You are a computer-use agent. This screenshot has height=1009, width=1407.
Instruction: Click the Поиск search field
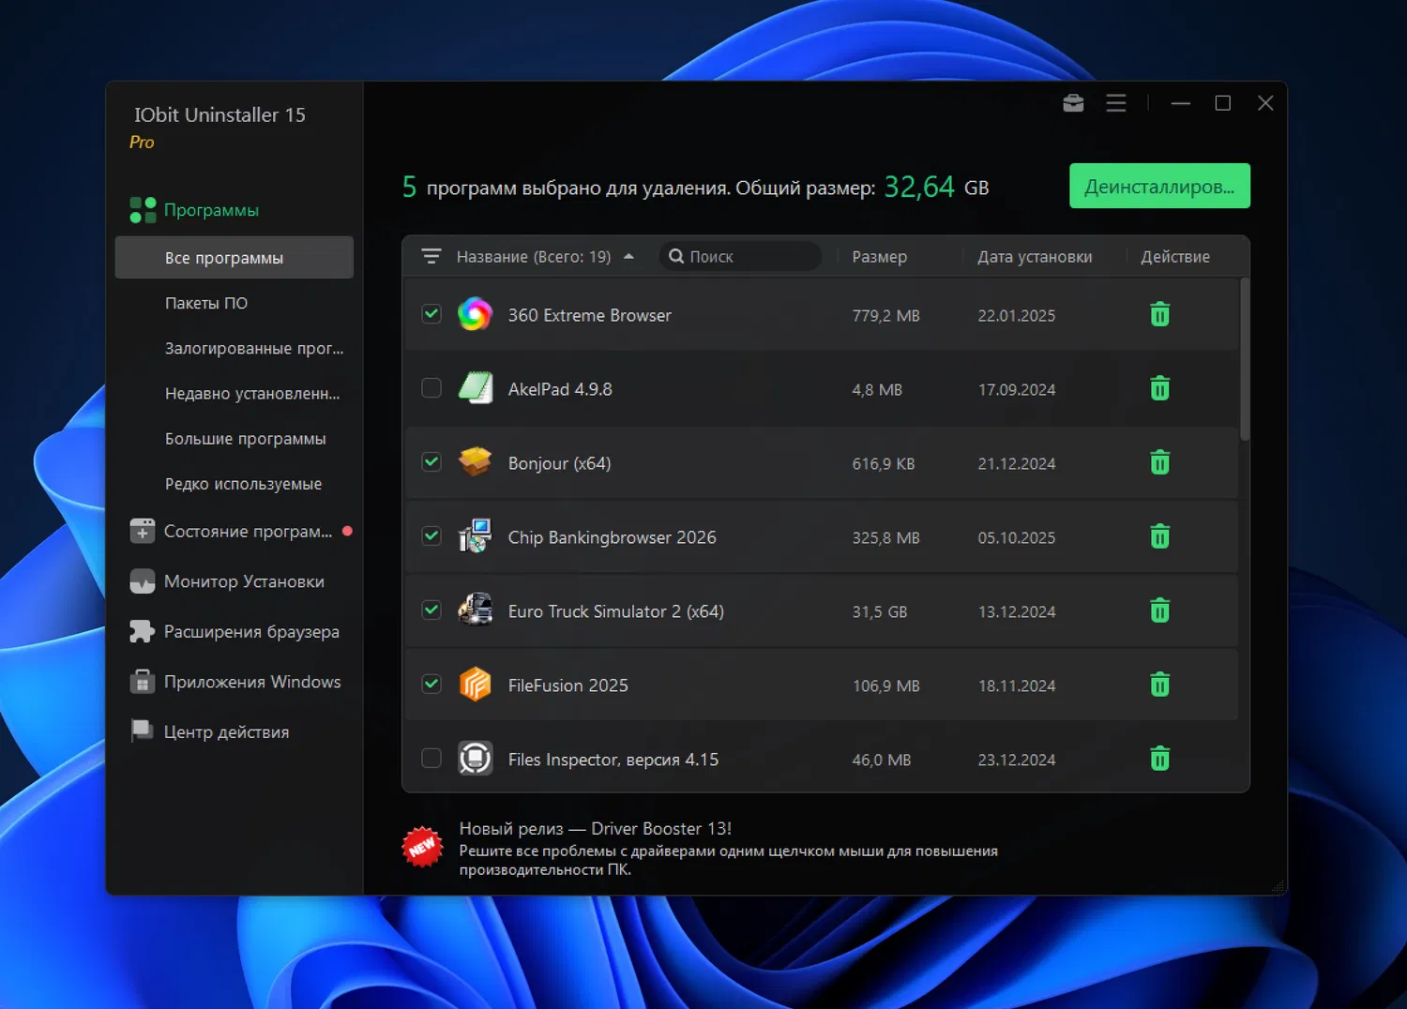(x=741, y=256)
